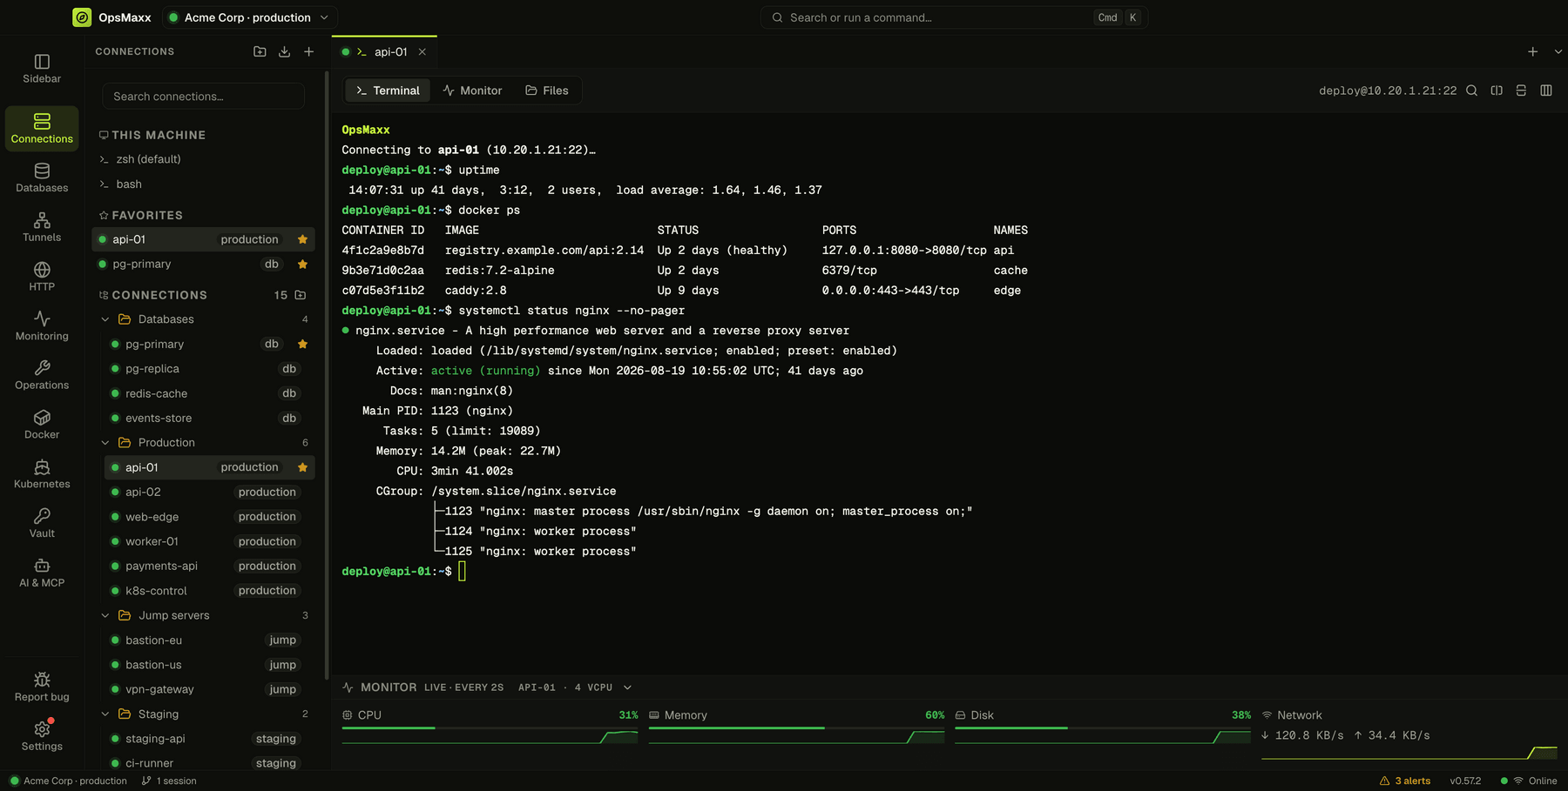Screen dimensions: 1568x791
Task: Collapse the Databases folder
Action: [105, 319]
